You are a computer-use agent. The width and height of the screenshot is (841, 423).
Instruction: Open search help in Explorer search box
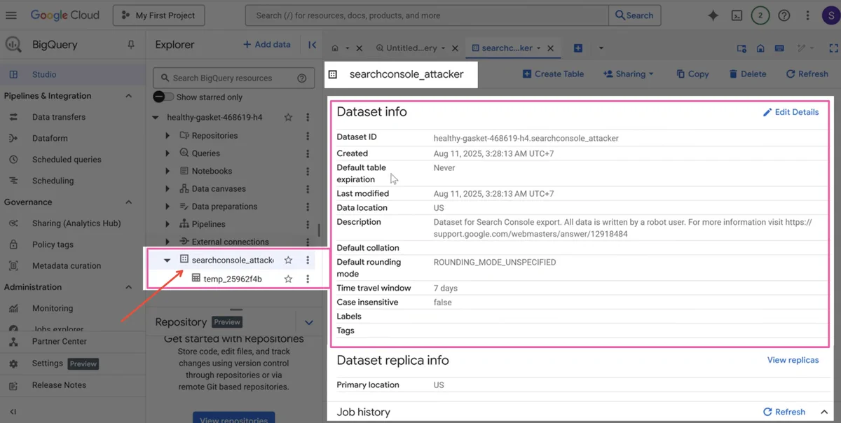click(301, 78)
